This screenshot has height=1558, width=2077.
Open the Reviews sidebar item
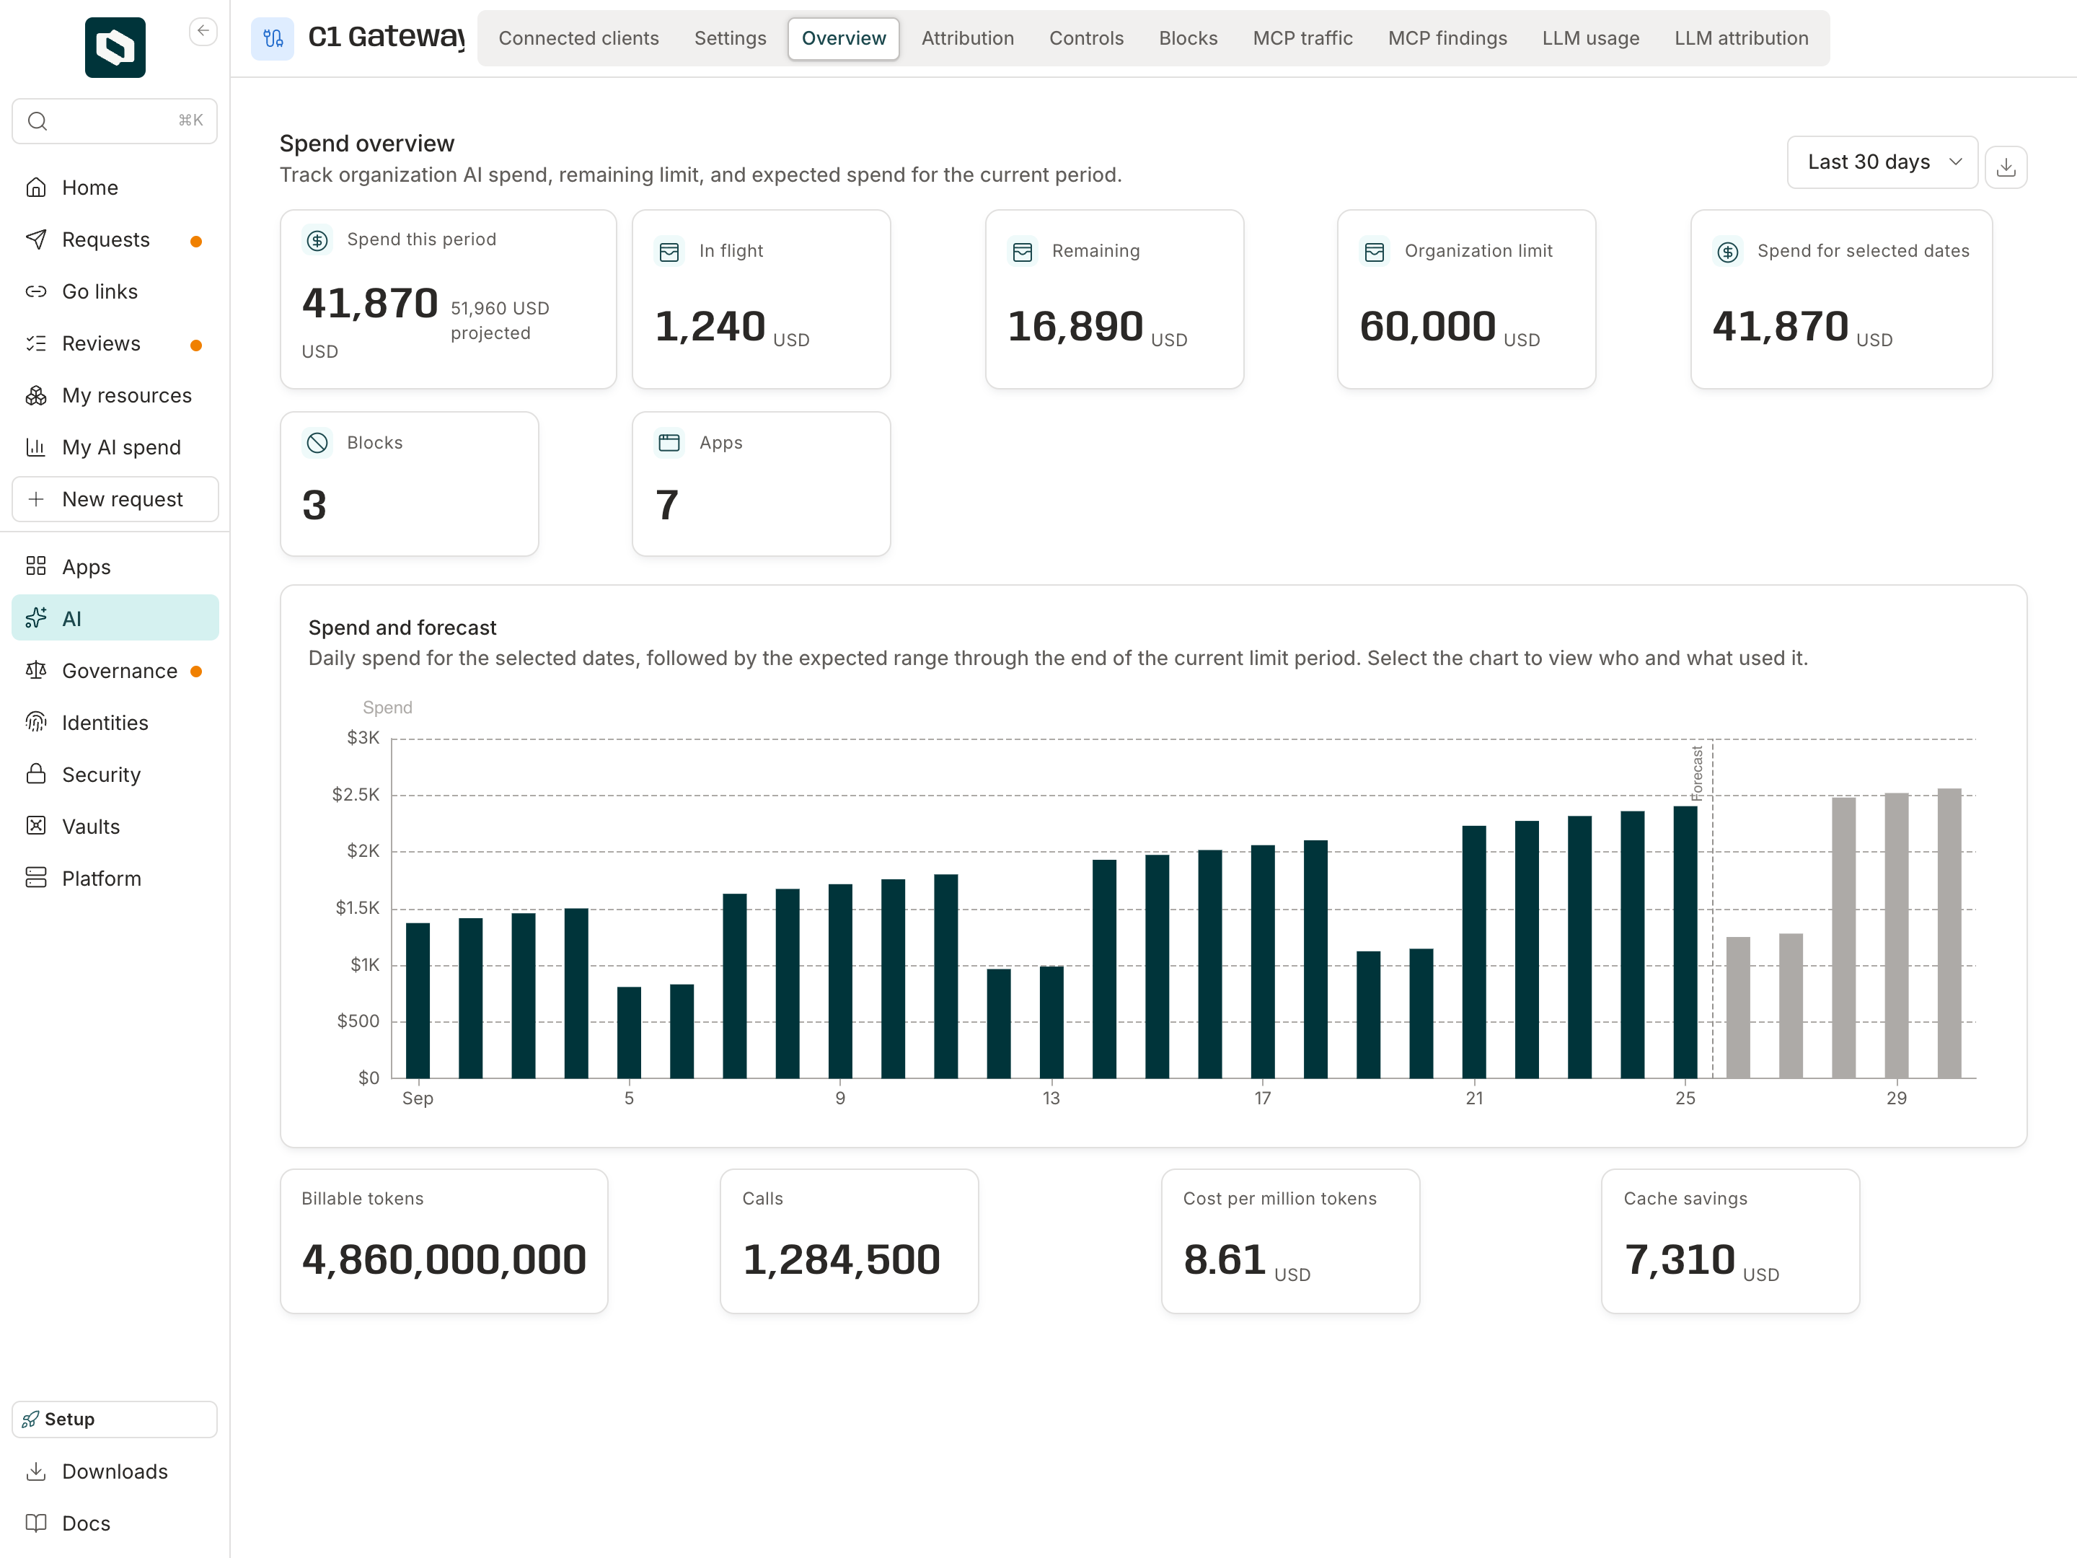coord(115,344)
